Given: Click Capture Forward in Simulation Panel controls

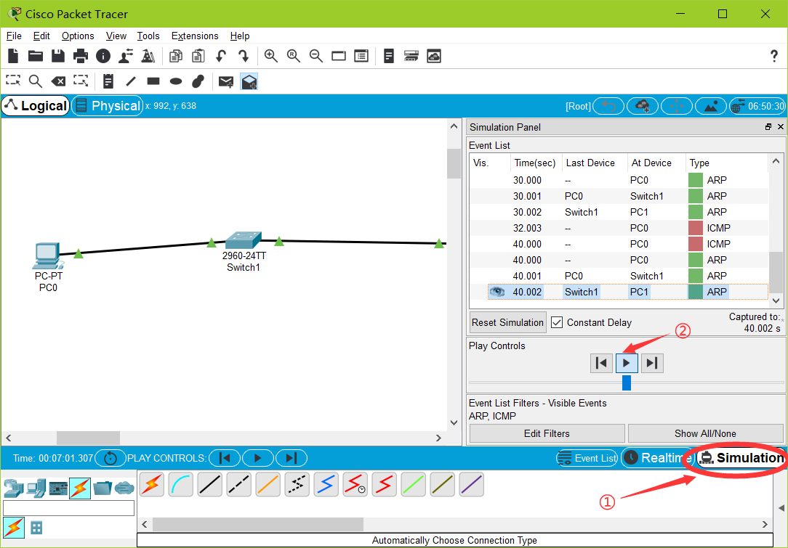Looking at the screenshot, I should coord(652,363).
